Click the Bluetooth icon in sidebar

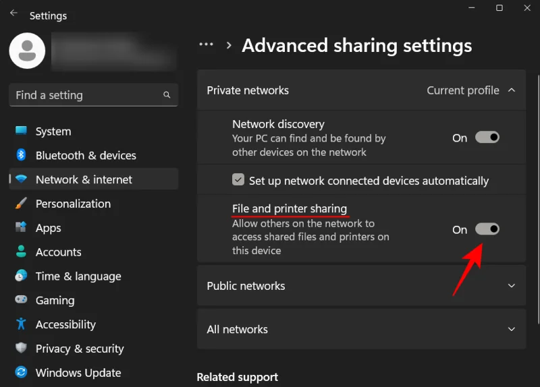click(x=21, y=155)
